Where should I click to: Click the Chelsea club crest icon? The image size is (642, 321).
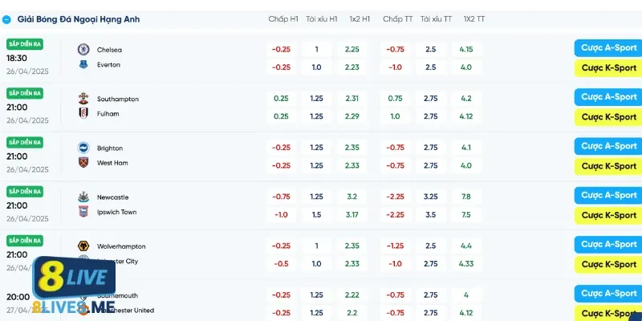coord(83,50)
